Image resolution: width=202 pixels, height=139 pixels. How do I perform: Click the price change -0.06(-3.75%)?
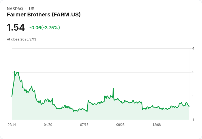(x=44, y=28)
